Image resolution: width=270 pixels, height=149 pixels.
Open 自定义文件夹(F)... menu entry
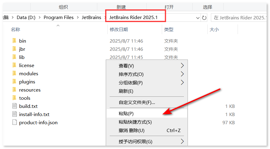(147, 102)
